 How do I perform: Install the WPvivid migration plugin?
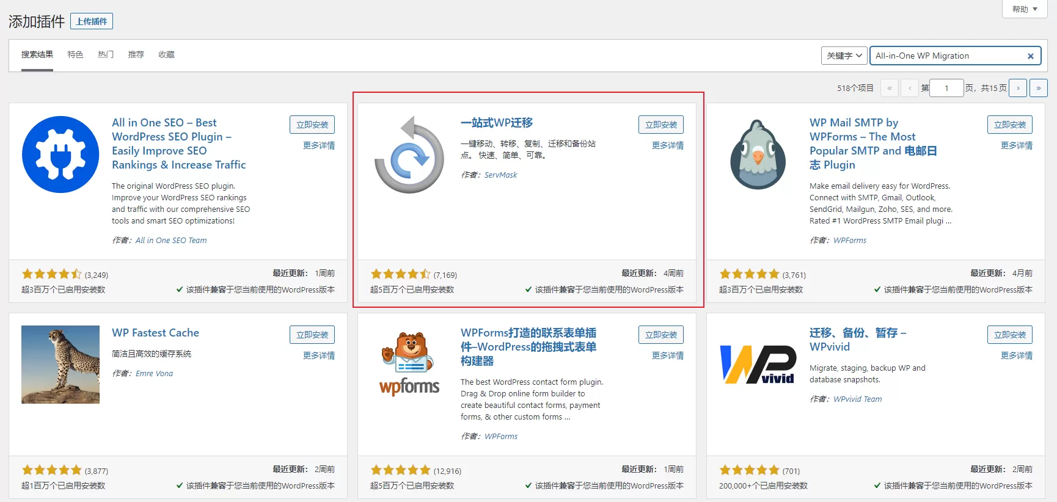pos(1010,335)
